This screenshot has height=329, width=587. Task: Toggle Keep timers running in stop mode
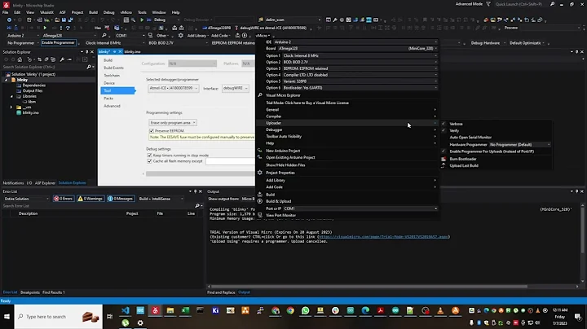(x=149, y=156)
